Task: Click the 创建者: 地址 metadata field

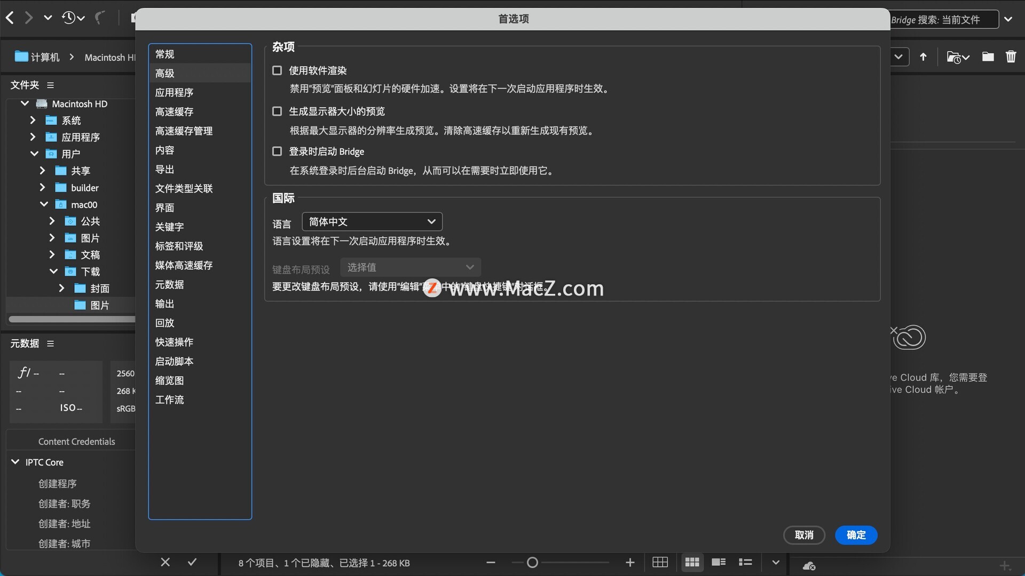Action: [x=64, y=524]
